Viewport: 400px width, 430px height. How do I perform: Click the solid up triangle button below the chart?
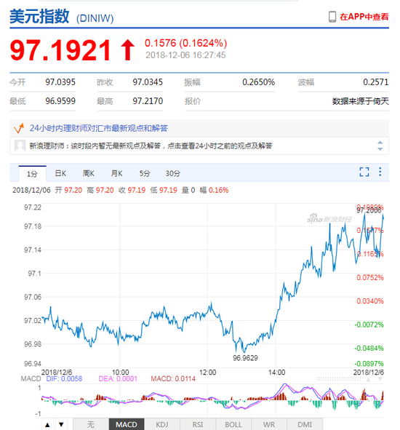[47, 424]
